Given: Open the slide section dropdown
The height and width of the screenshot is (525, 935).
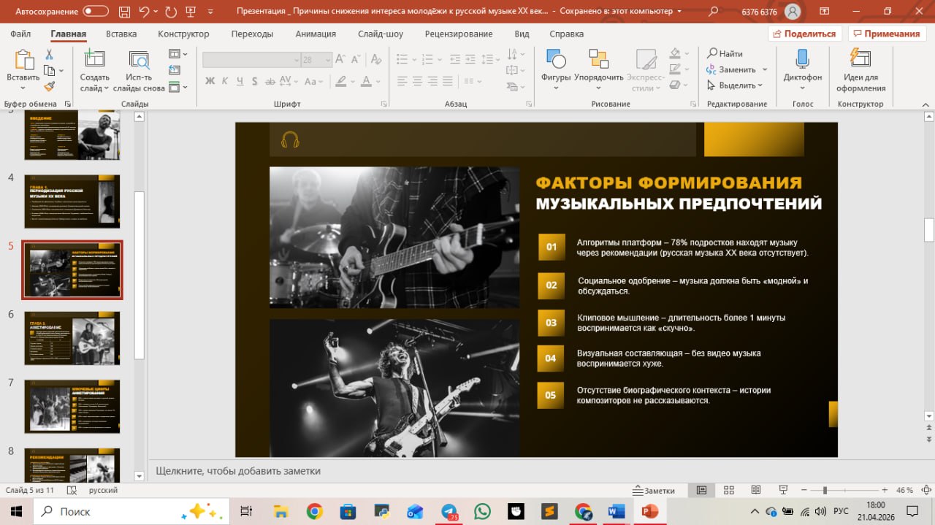Looking at the screenshot, I should coord(178,87).
